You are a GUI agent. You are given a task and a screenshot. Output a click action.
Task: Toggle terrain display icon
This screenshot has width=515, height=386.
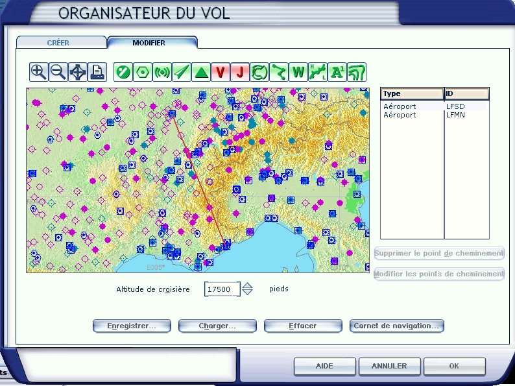(357, 72)
